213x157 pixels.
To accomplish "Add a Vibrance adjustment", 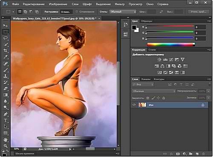I will pos(183,59).
